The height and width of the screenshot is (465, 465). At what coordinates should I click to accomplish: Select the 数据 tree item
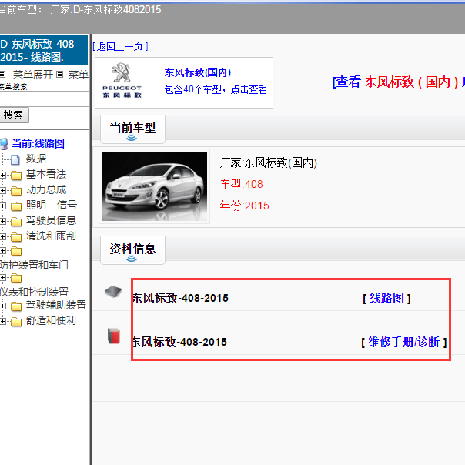pyautogui.click(x=36, y=159)
